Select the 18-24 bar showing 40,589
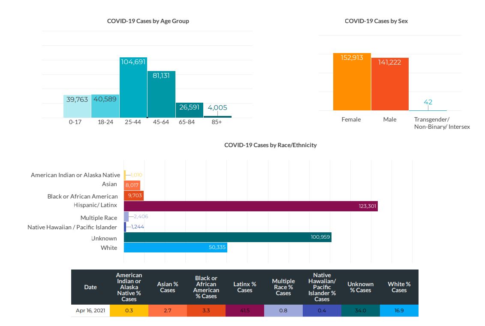 [x=105, y=106]
